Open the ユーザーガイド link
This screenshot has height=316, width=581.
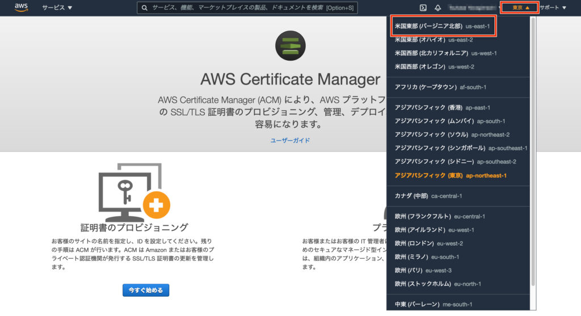coord(290,140)
